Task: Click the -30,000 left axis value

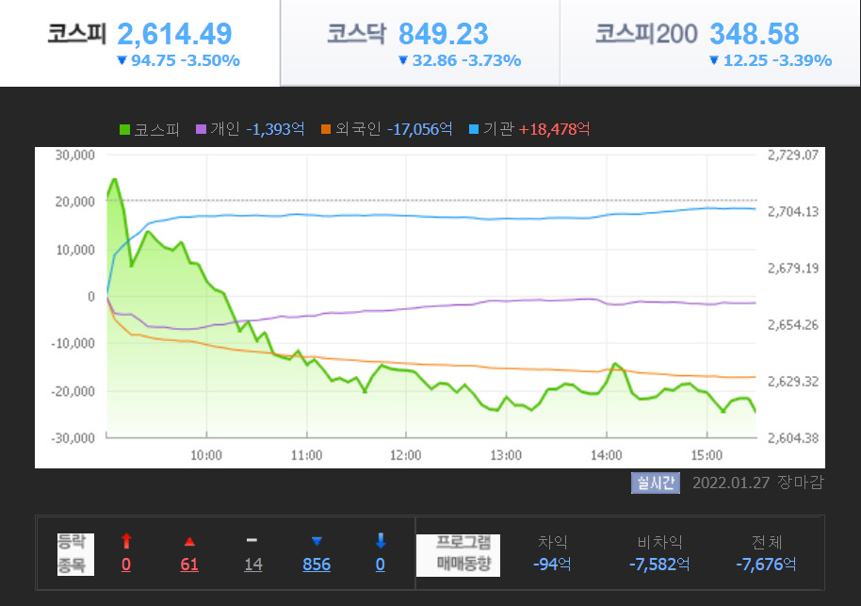Action: point(73,438)
